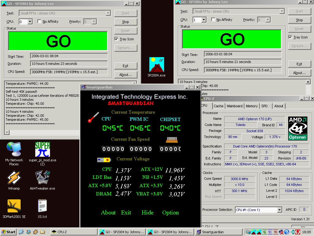
Task: Open the Test dropdown in the CPU 1 SP2004 window
Action: click(282, 11)
